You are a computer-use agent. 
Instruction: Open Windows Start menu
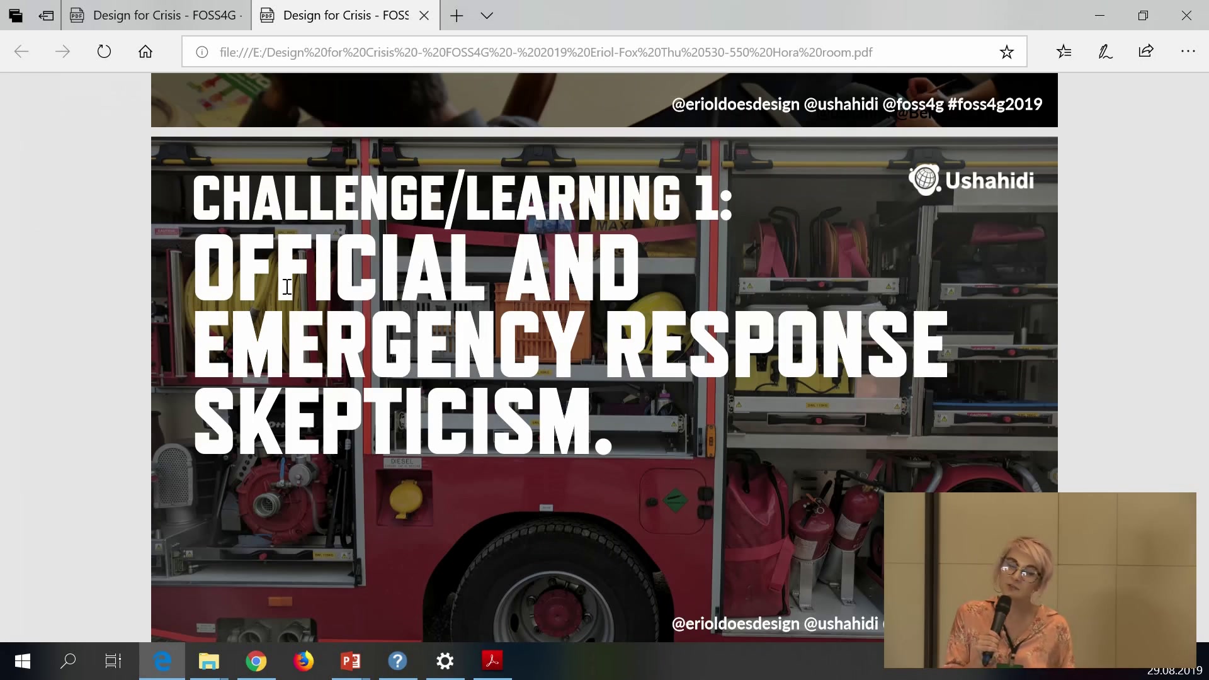tap(23, 661)
